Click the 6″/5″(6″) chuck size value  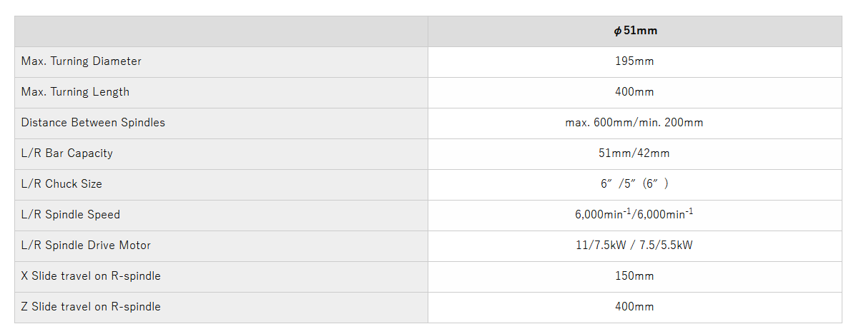635,184
